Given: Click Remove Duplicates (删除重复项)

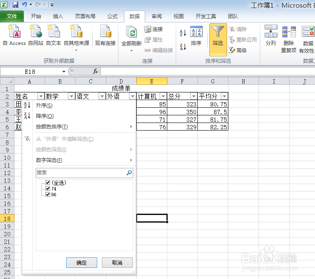Looking at the screenshot, I should coord(289,39).
